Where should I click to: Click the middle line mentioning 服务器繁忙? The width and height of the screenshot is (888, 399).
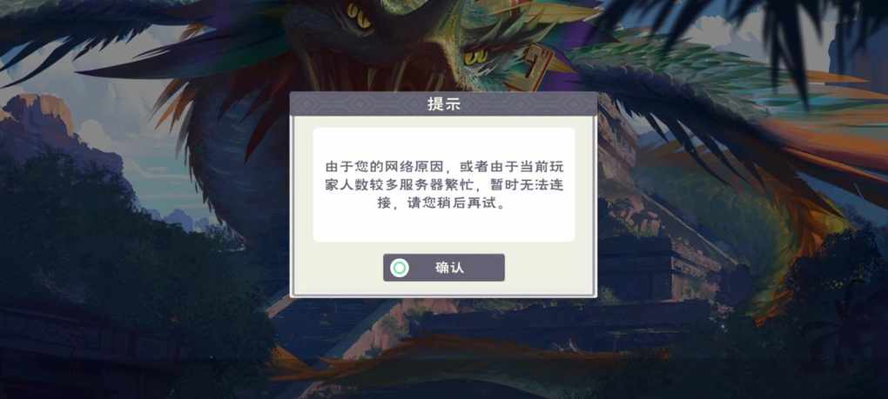[443, 186]
